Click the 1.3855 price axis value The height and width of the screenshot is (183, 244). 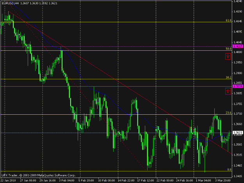point(238,83)
